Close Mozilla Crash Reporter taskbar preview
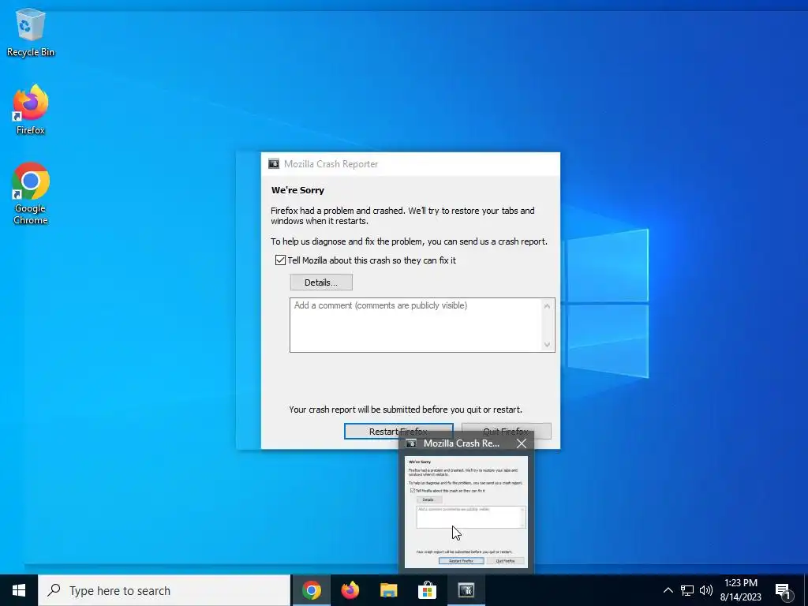 click(522, 443)
